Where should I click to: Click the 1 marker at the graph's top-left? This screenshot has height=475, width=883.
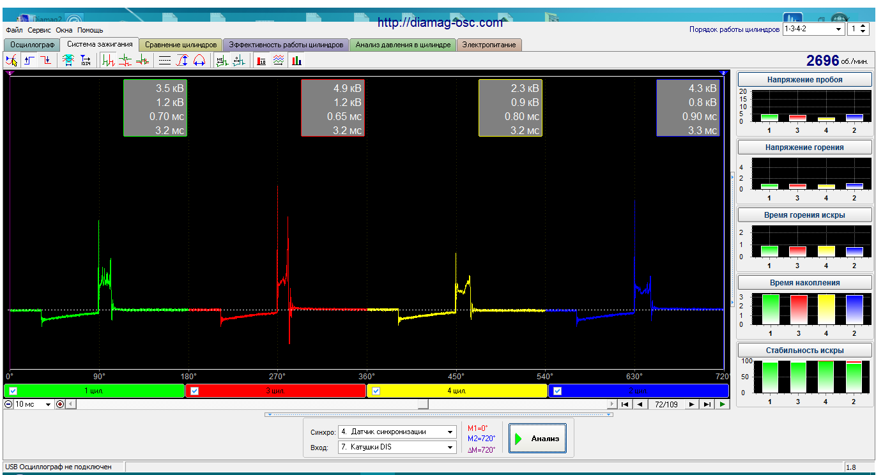(8, 73)
